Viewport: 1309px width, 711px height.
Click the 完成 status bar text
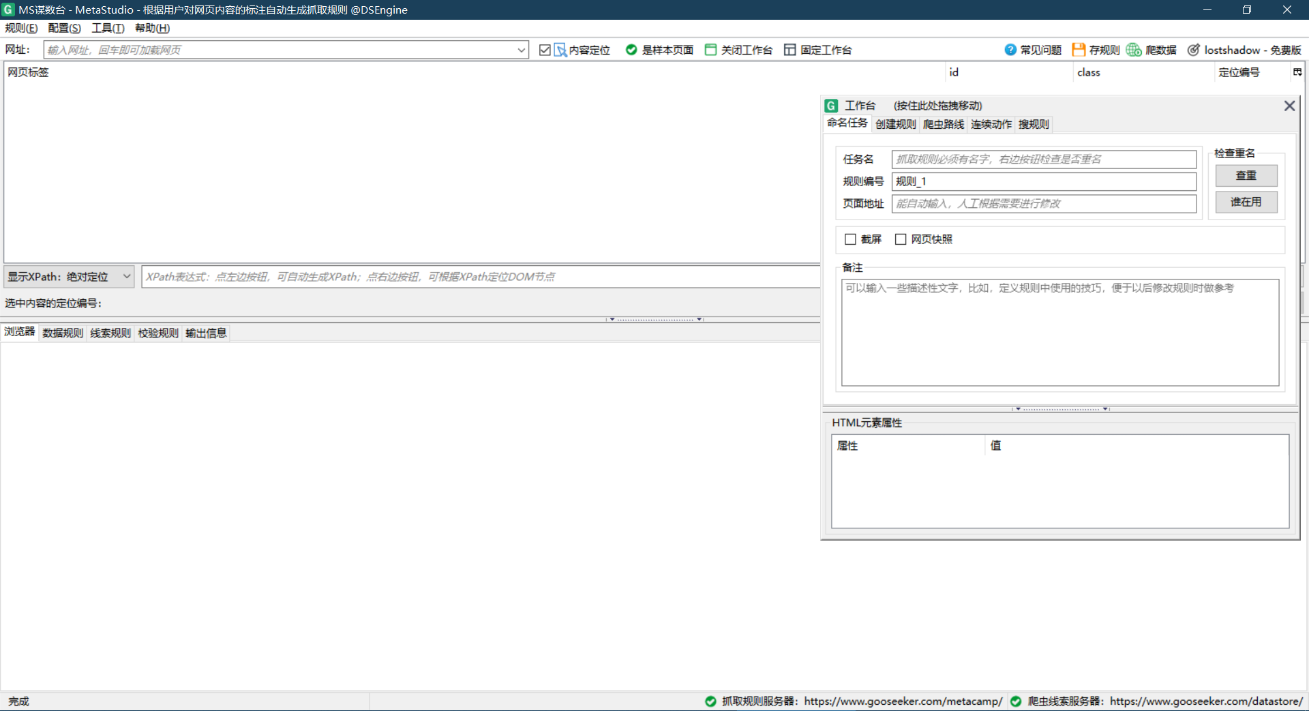(x=18, y=701)
